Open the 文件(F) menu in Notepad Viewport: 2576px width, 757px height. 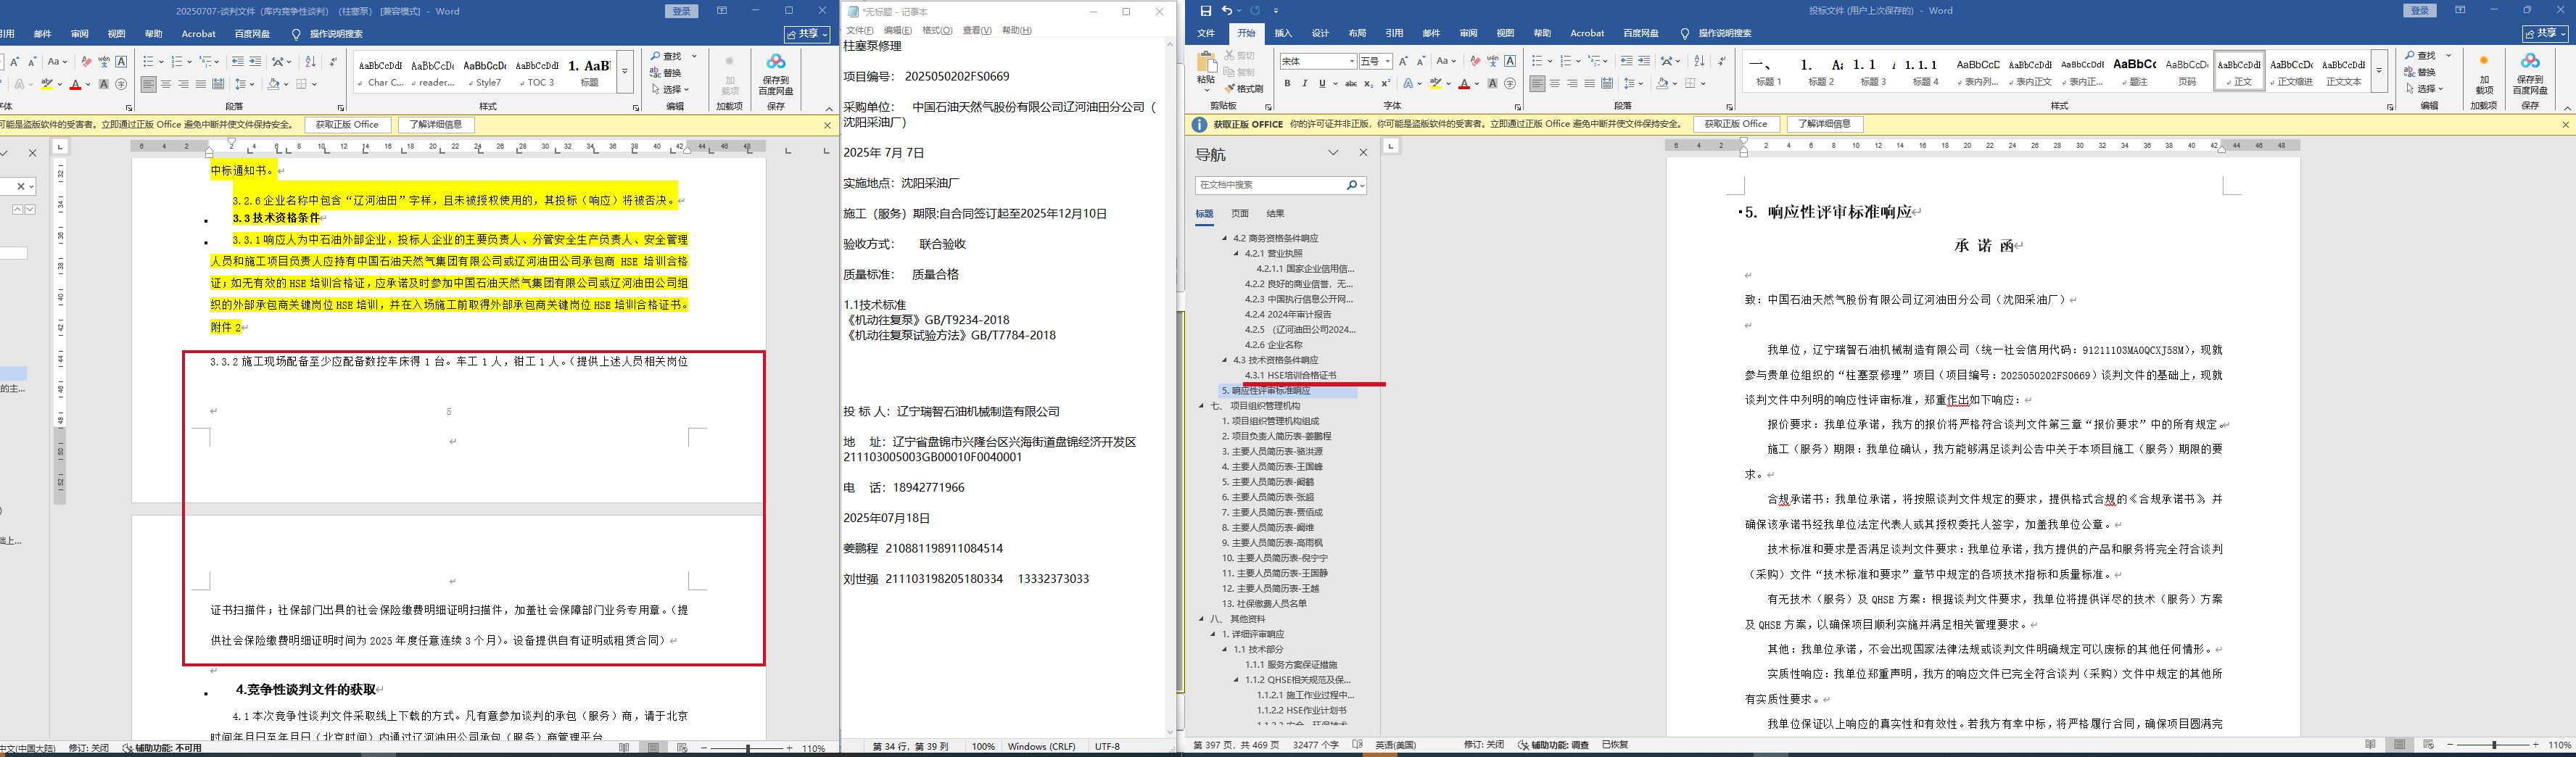pos(860,30)
